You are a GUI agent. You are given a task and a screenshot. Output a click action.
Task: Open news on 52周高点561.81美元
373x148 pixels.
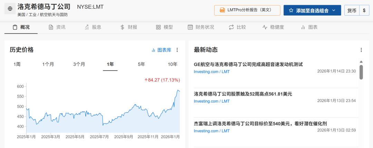tap(243, 94)
